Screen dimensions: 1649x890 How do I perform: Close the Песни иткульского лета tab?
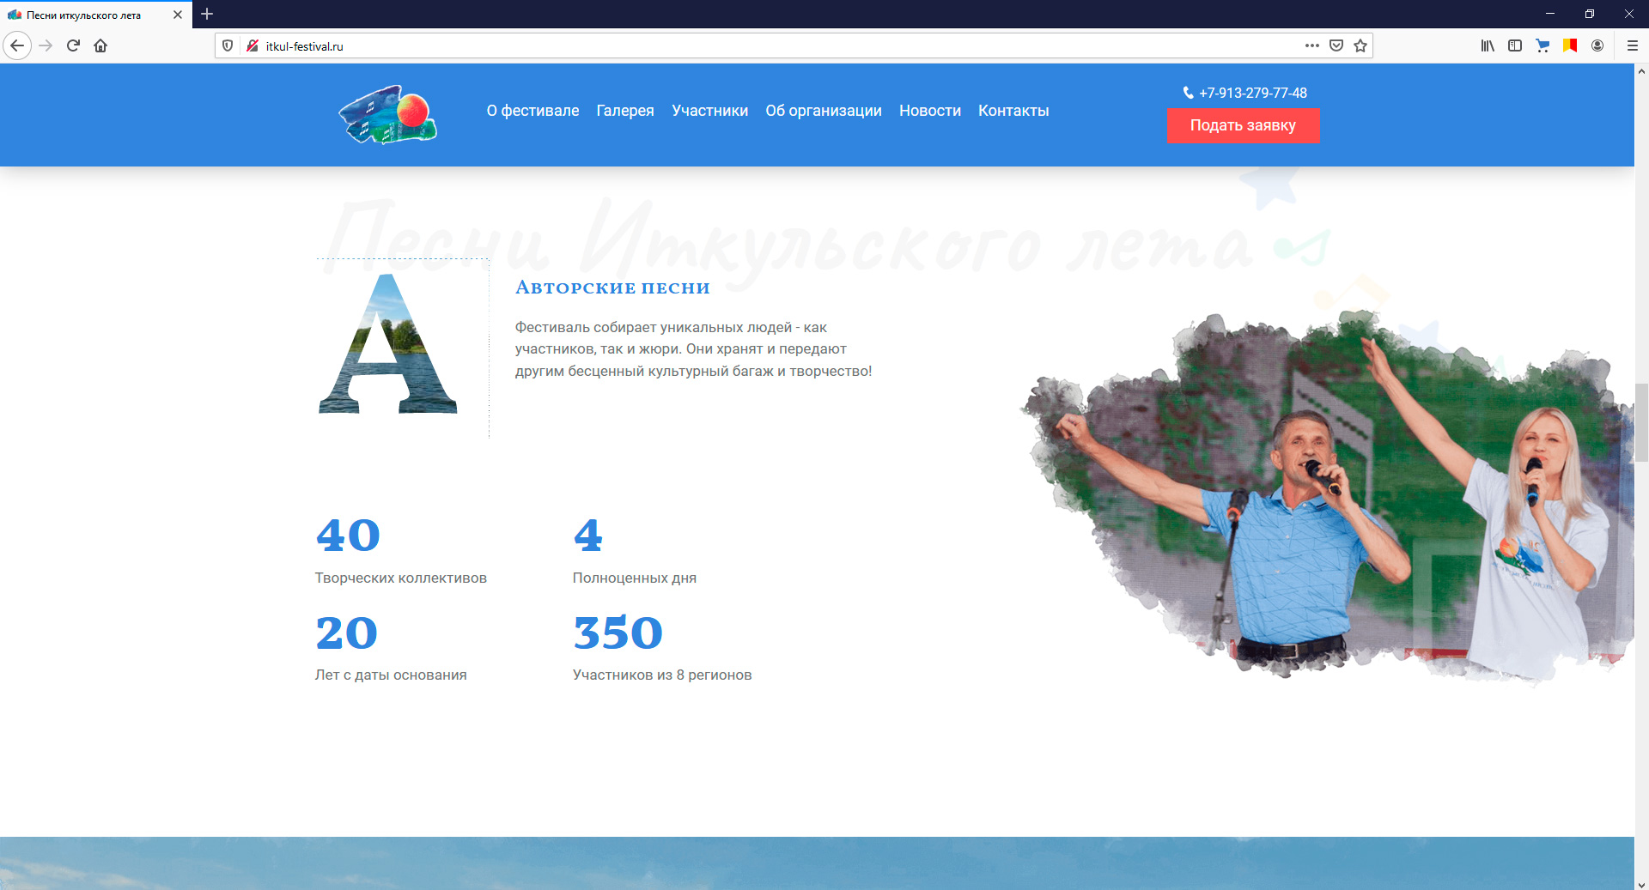click(x=178, y=15)
